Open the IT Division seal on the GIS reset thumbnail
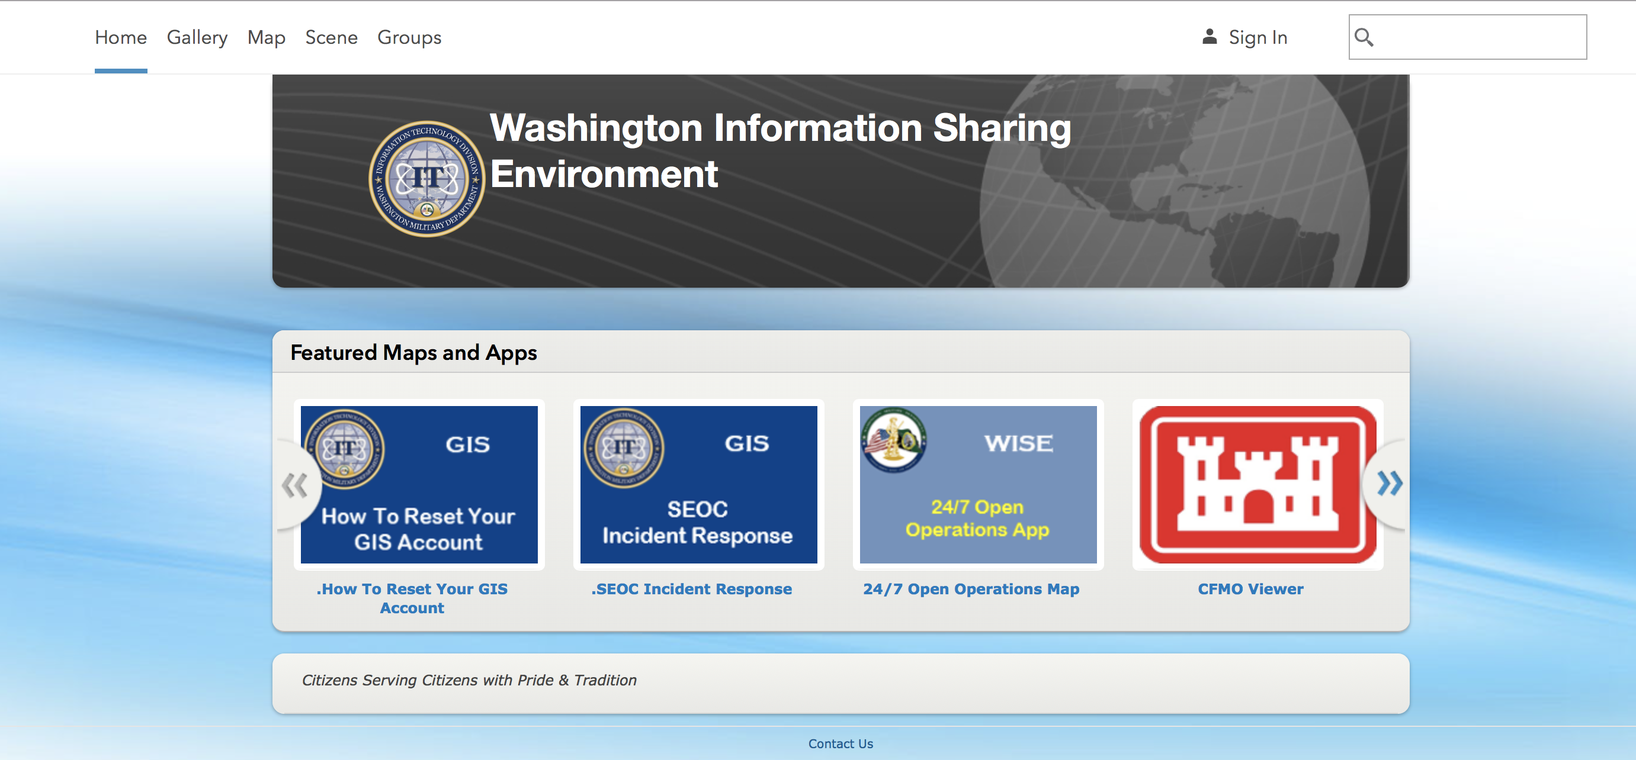Image resolution: width=1636 pixels, height=760 pixels. click(346, 448)
